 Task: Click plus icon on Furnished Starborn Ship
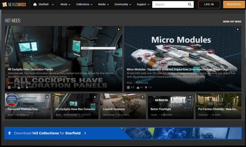tap(47, 97)
